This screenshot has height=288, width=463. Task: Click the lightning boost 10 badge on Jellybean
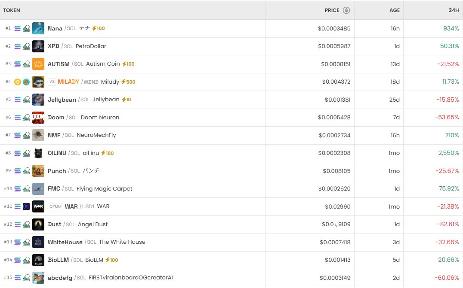click(x=126, y=100)
